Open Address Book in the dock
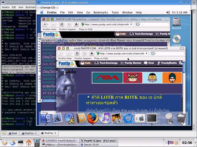This screenshot has height=147, width=197. click(81, 118)
